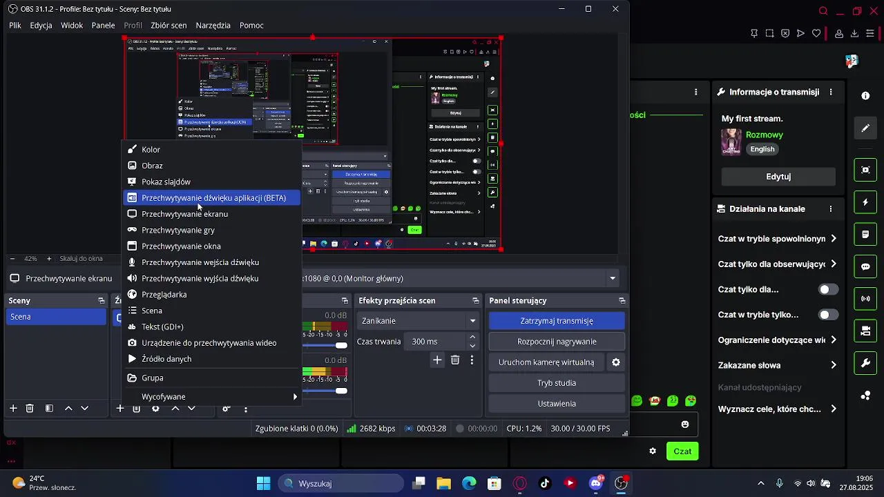Delete selected scene with trash icon in Sceny
This screenshot has height=497, width=884.
pyautogui.click(x=30, y=409)
